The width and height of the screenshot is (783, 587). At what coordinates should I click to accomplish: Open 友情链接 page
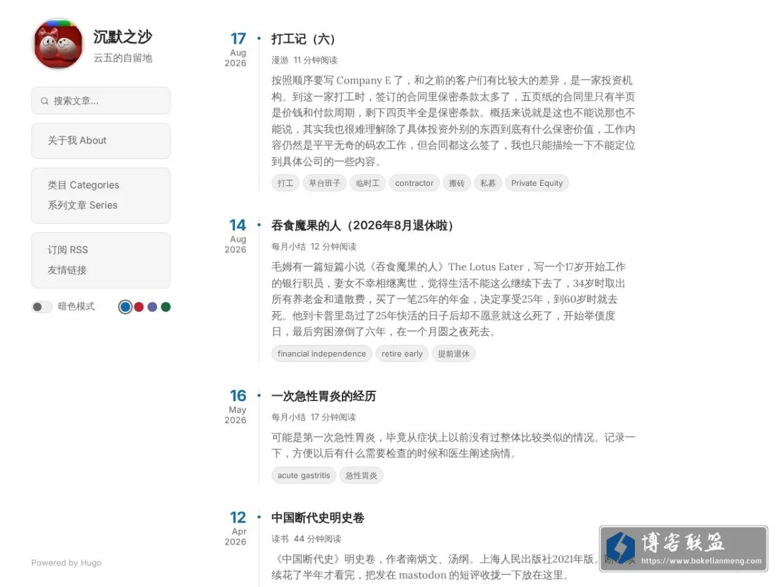pos(67,270)
